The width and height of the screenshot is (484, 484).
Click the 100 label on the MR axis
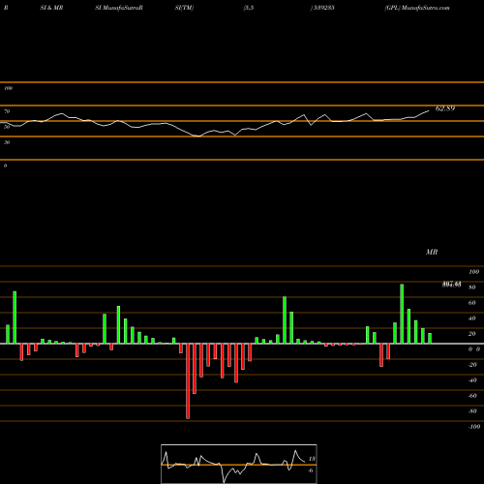[x=473, y=272]
